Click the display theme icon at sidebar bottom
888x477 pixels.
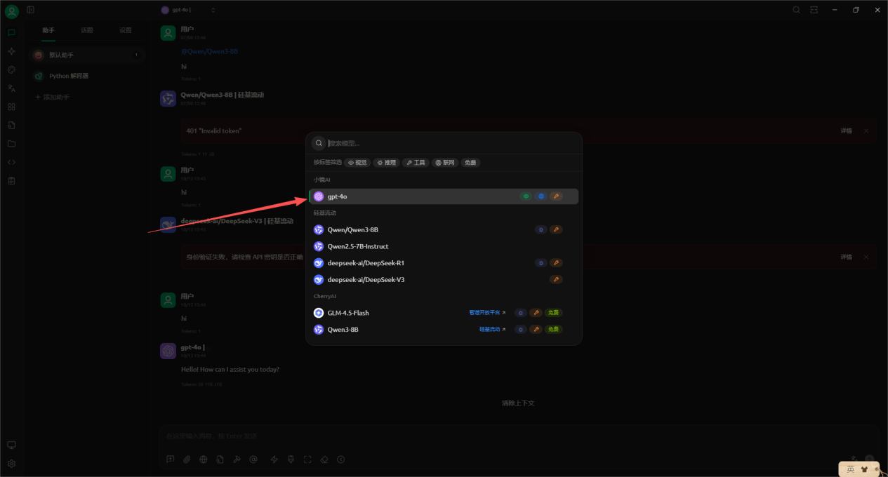click(11, 445)
